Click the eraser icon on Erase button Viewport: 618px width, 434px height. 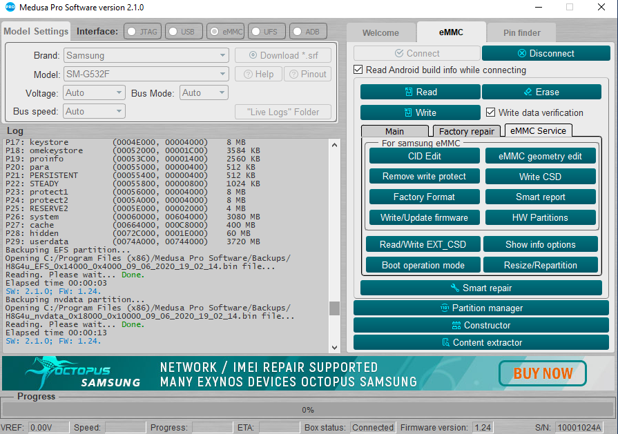(x=528, y=92)
